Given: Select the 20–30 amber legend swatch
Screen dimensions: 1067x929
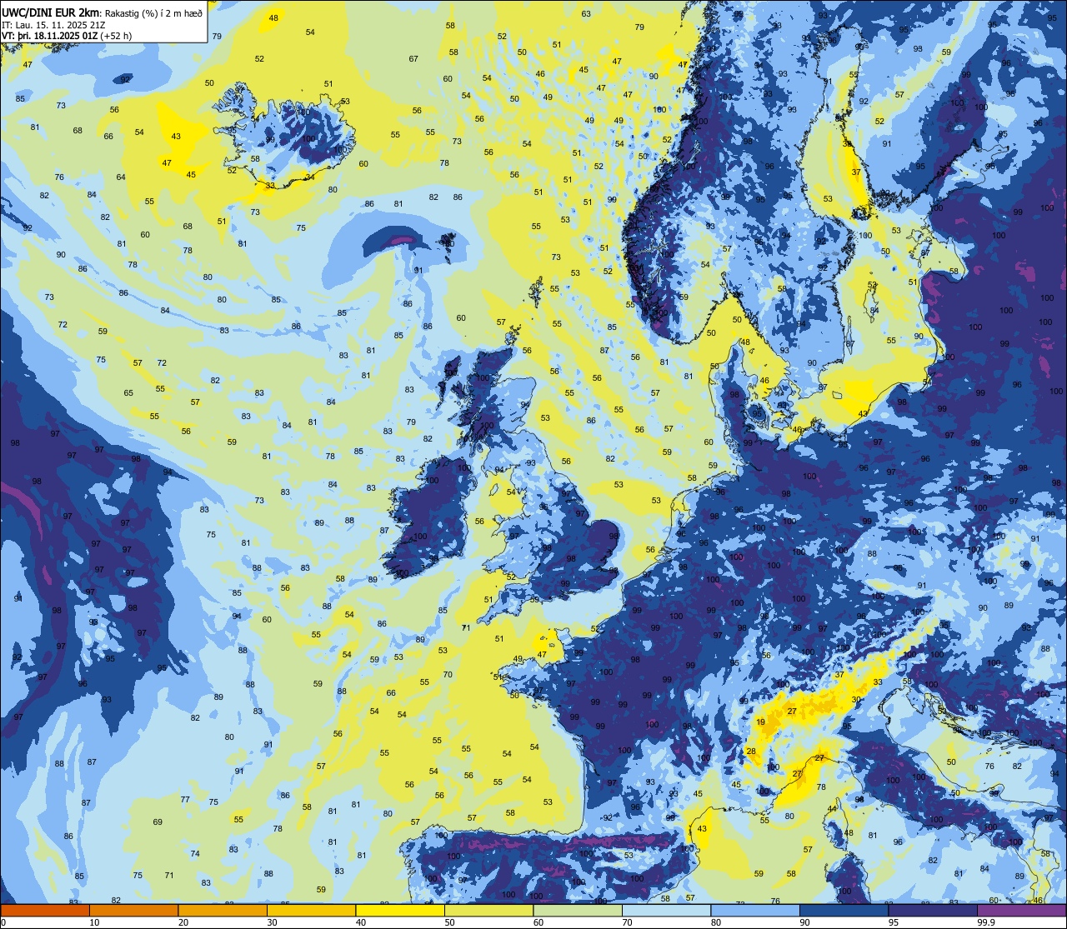Looking at the screenshot, I should [x=223, y=911].
